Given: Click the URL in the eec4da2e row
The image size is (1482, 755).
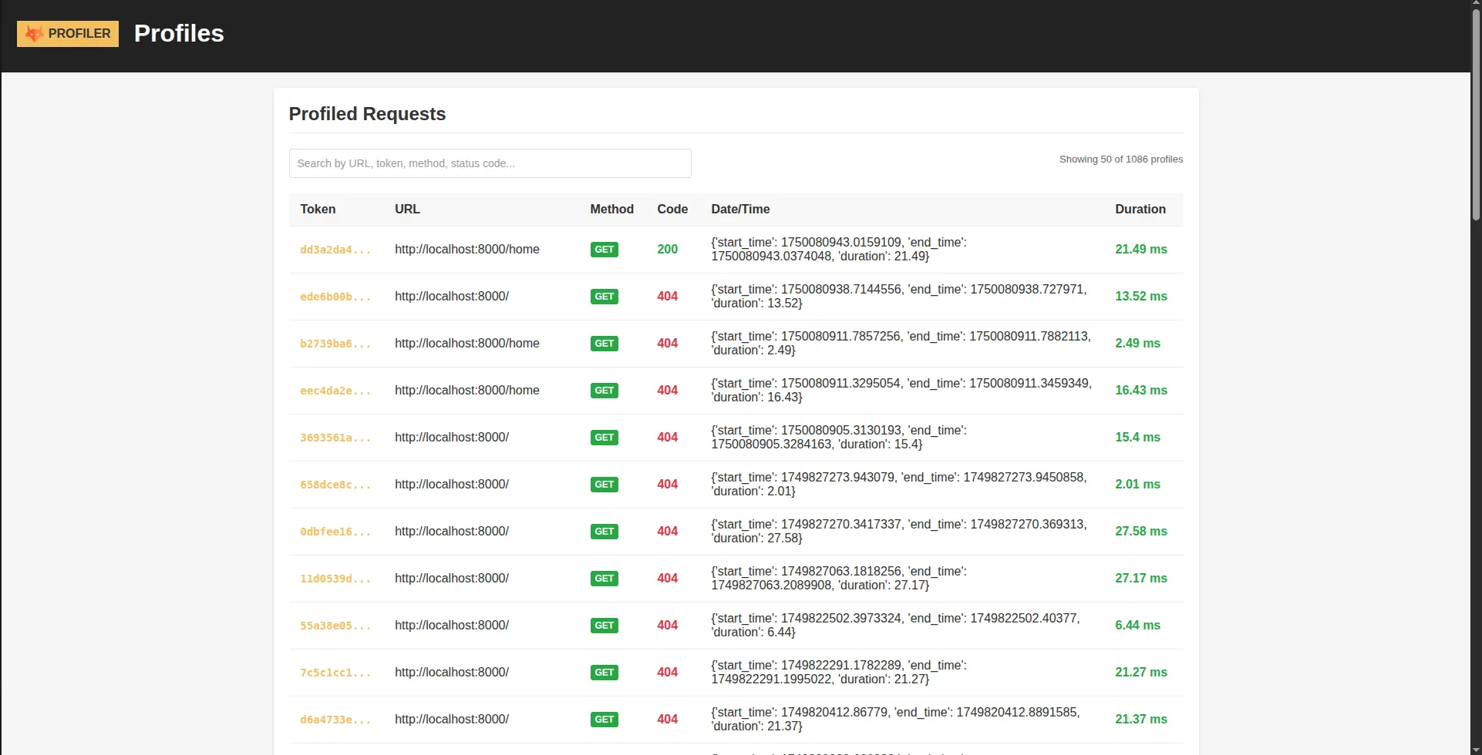Looking at the screenshot, I should [x=467, y=390].
